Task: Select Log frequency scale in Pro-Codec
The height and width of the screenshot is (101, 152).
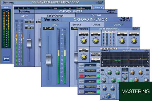Action: pyautogui.click(x=65, y=8)
